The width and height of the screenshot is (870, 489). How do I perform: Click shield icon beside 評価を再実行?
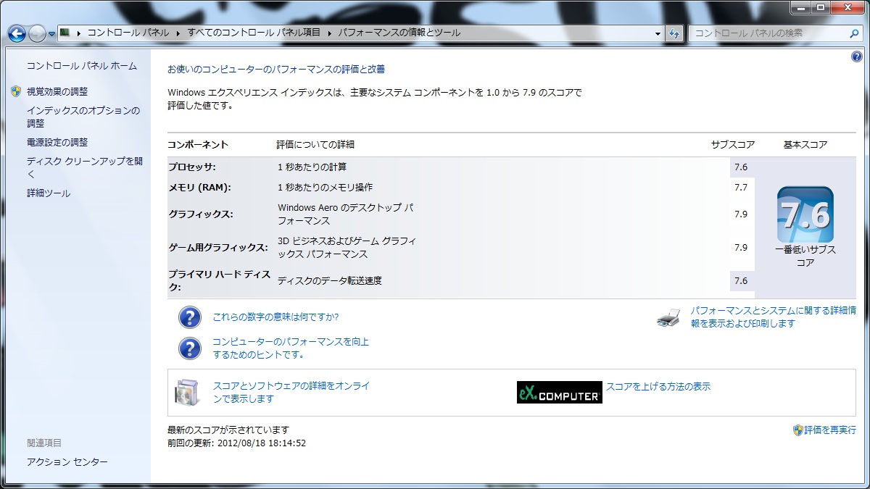click(798, 430)
